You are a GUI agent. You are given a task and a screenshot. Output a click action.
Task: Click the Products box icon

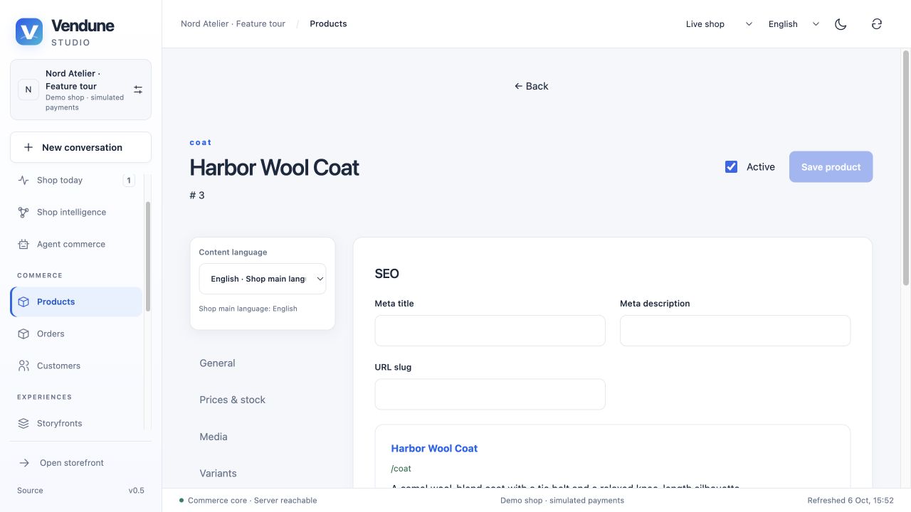(23, 302)
